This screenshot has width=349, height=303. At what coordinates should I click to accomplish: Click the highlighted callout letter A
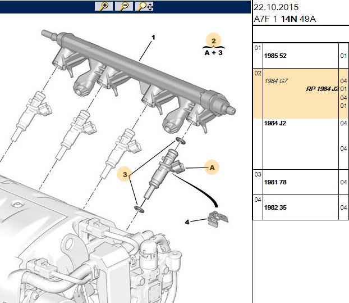tap(212, 168)
